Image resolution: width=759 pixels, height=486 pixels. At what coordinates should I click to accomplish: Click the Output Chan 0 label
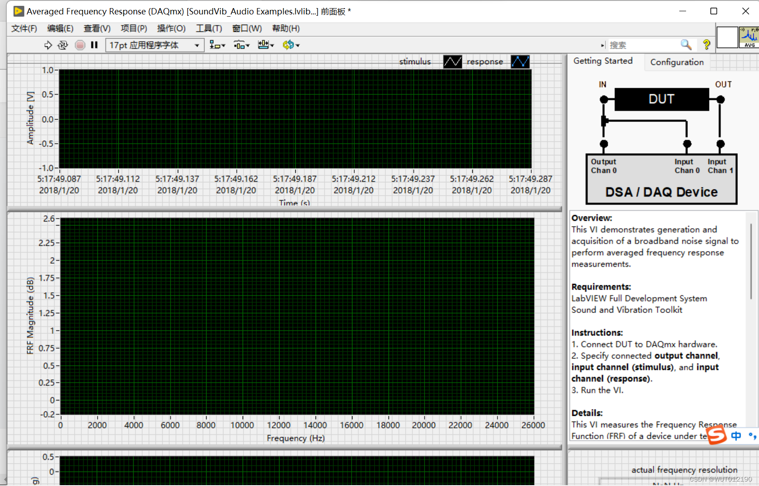(604, 166)
